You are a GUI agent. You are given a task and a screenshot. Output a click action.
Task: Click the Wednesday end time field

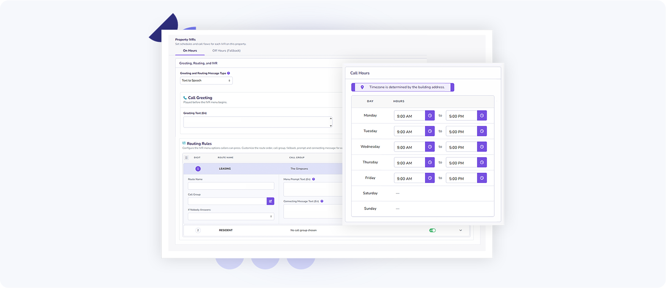click(461, 147)
